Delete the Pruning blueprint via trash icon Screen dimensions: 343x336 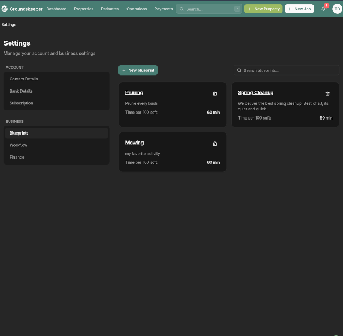[215, 94]
